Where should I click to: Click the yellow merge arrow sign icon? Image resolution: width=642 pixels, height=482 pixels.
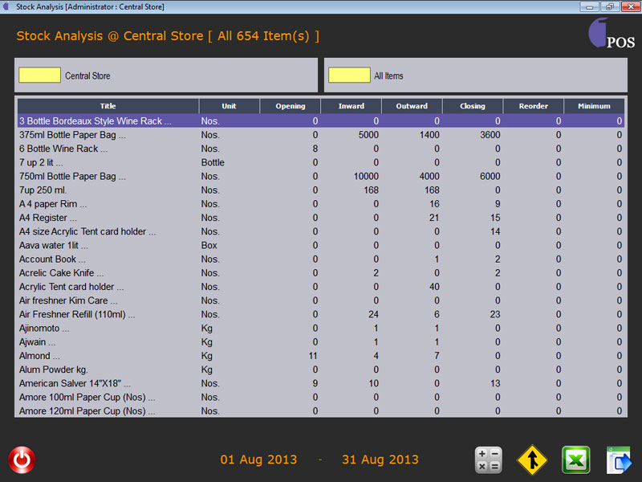point(531,460)
